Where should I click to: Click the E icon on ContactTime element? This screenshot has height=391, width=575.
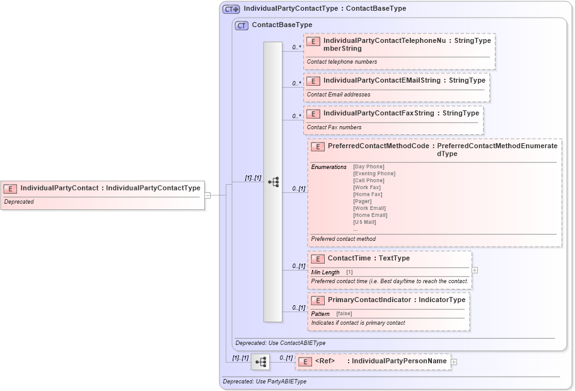click(x=317, y=259)
